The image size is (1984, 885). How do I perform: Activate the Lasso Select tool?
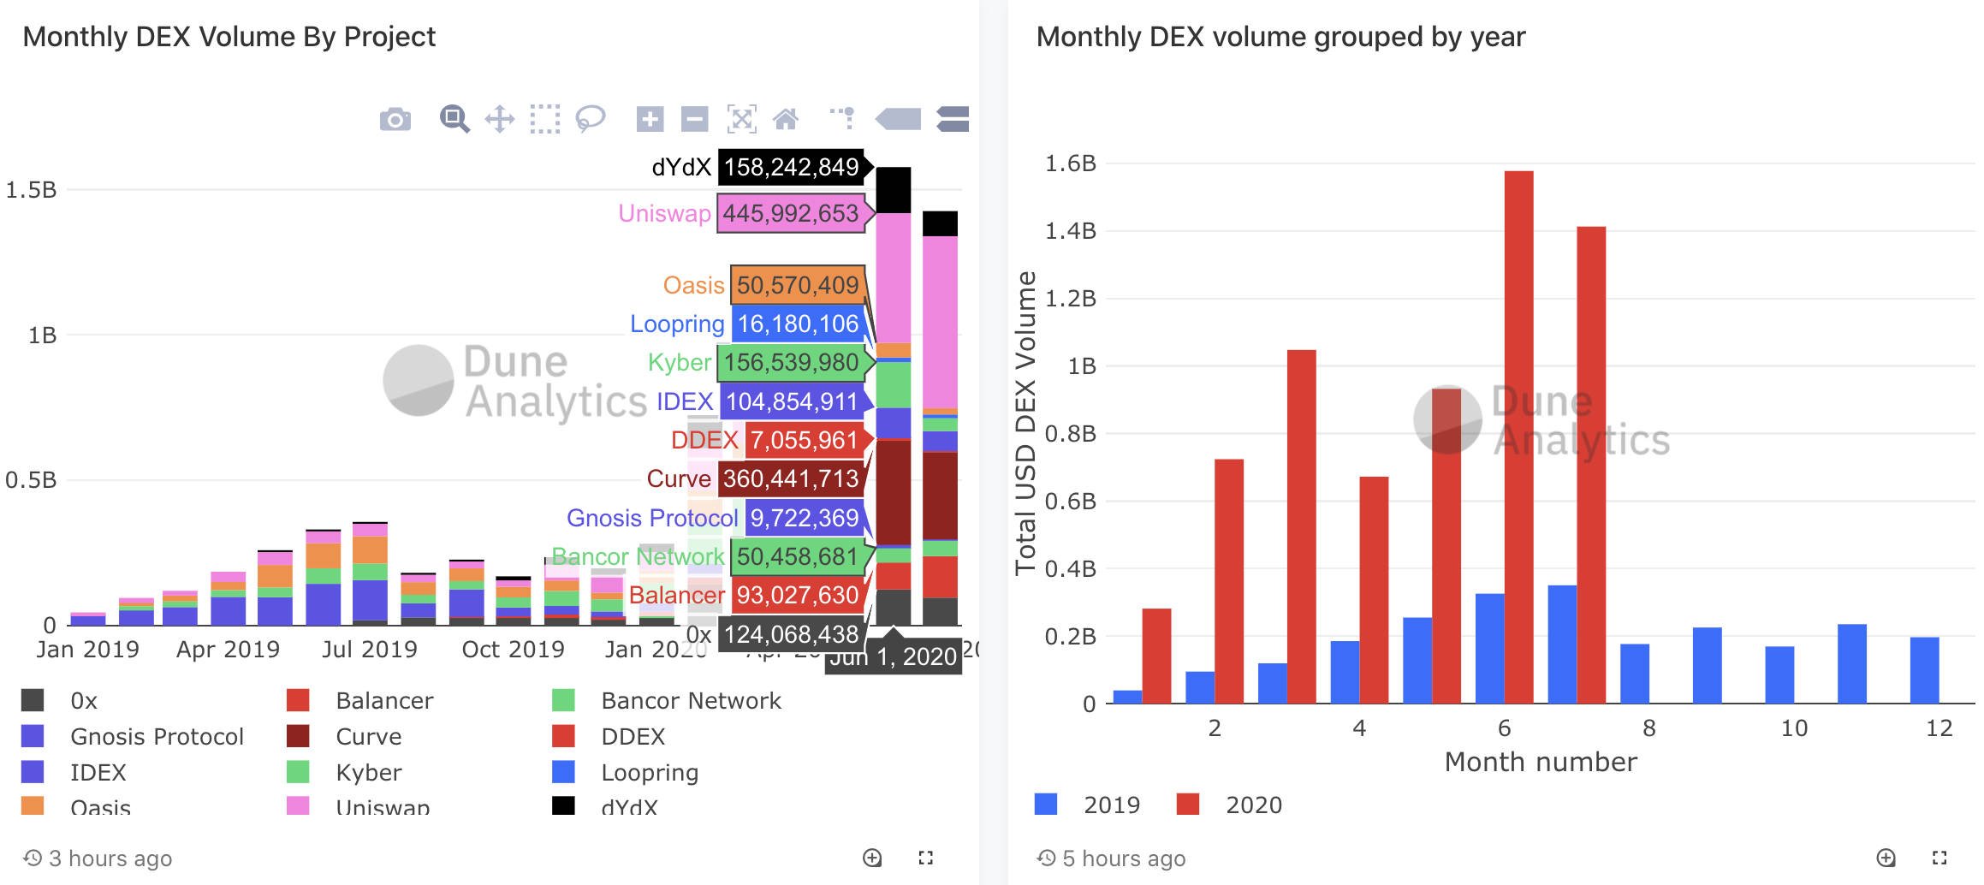point(591,119)
